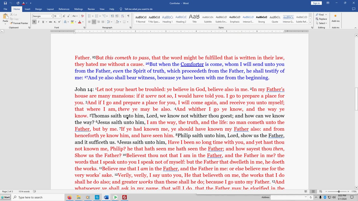The width and height of the screenshot is (358, 201).
Task: Click the Save icon in the title bar
Action: [x=5, y=3]
